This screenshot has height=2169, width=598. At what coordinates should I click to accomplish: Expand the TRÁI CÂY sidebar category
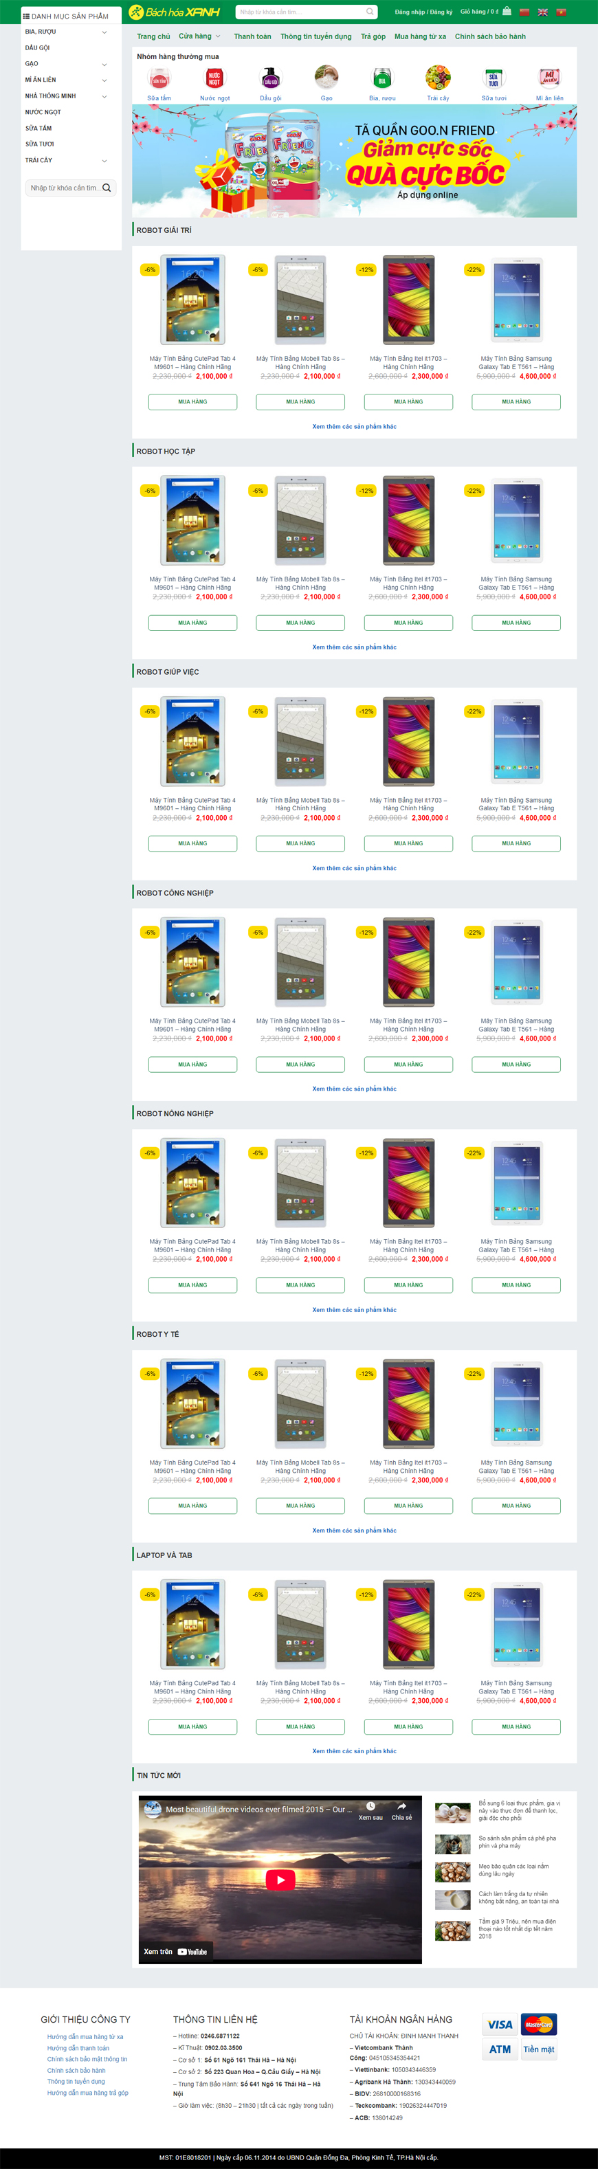(104, 161)
